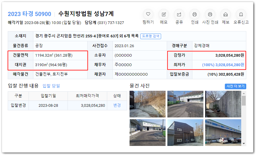Click the 입찰보증금 (10%) 302,805,428원 value
This screenshot has width=257, height=156.
226,74
